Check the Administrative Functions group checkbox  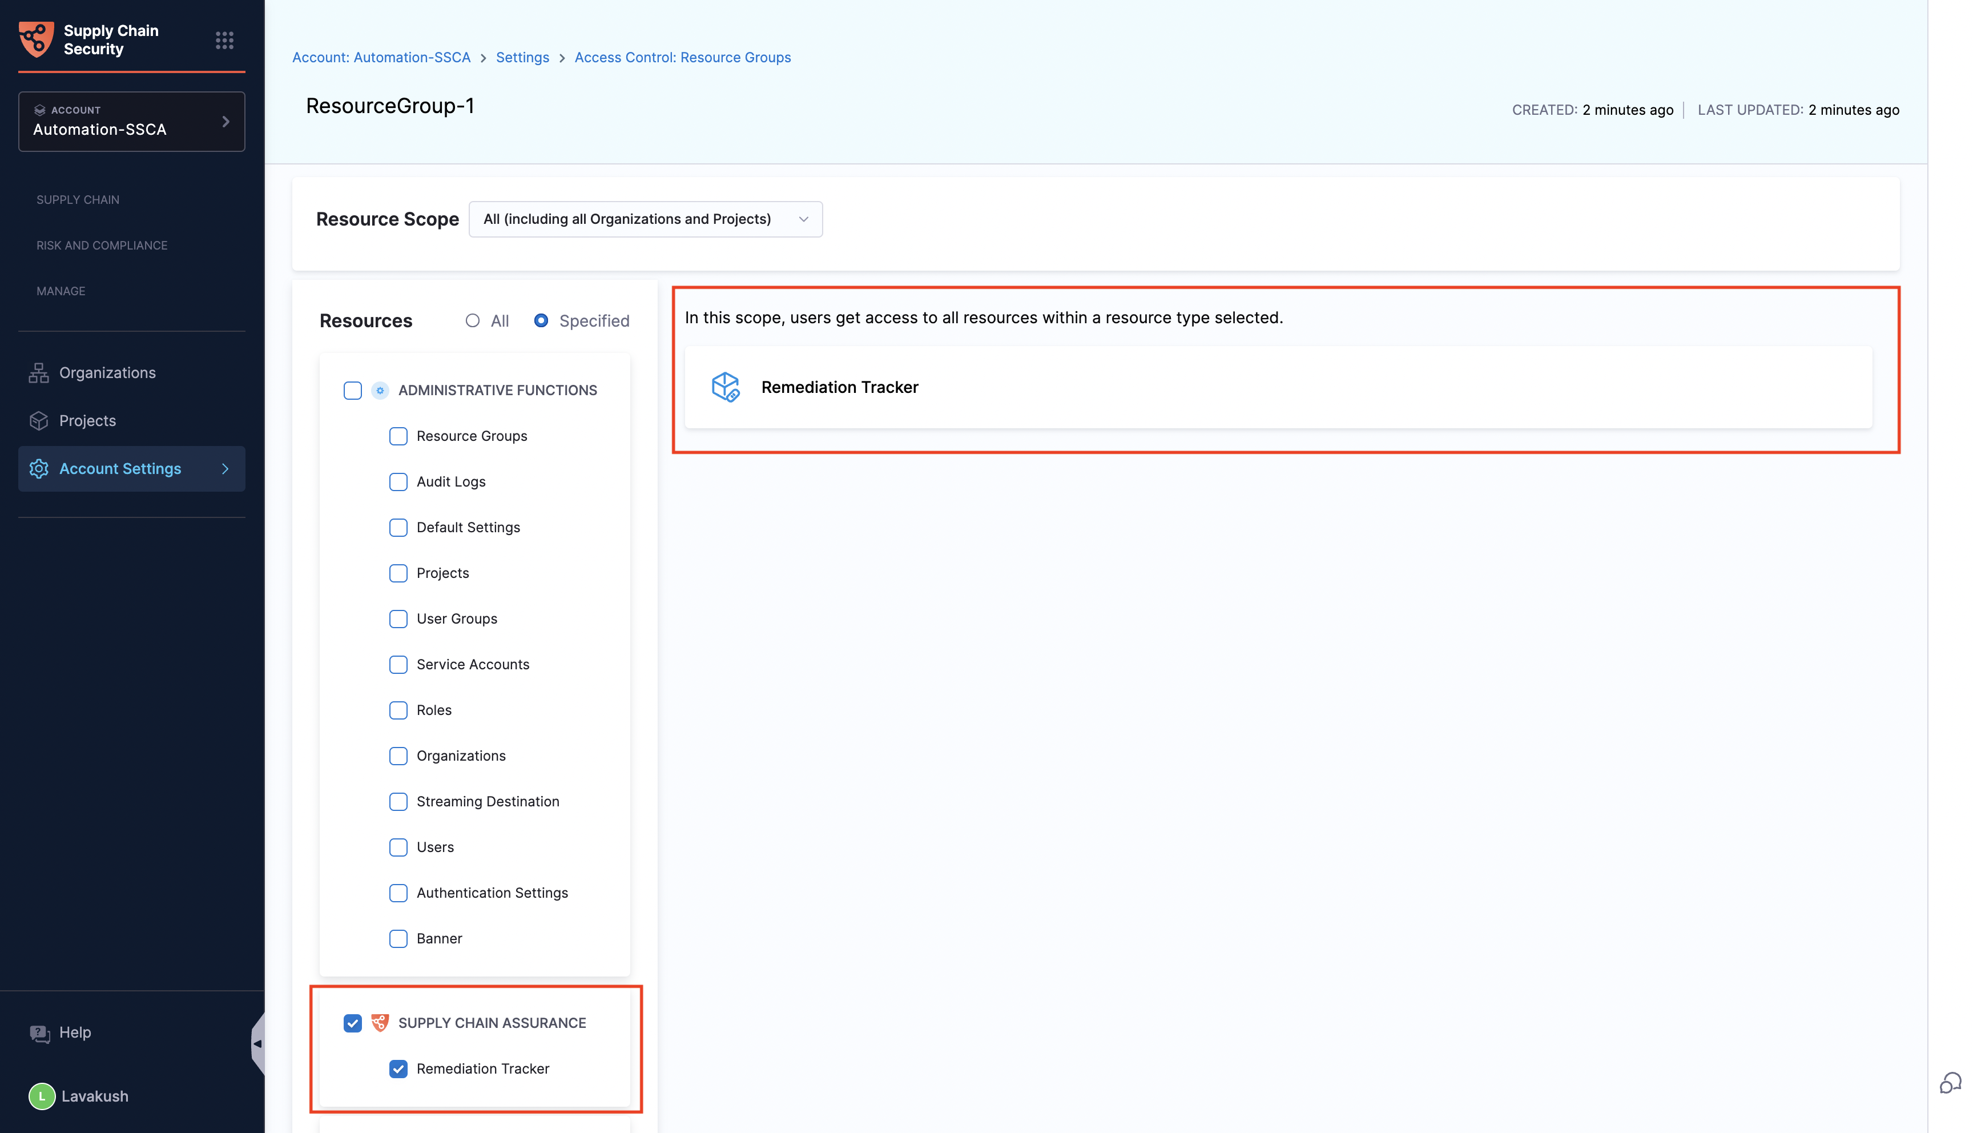(352, 390)
